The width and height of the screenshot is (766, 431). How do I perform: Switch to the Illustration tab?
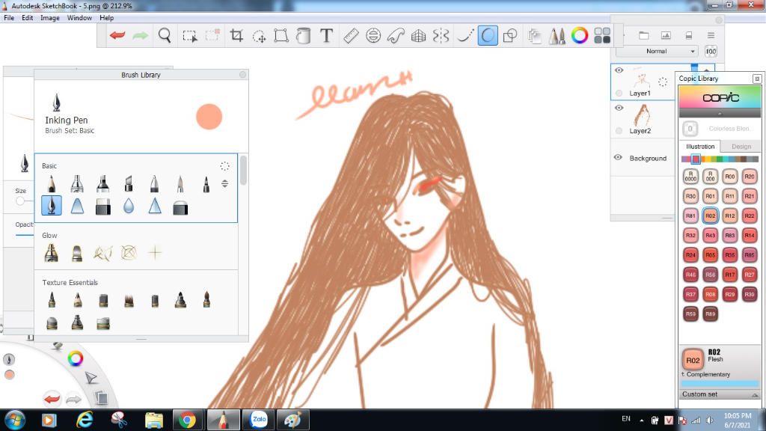700,147
